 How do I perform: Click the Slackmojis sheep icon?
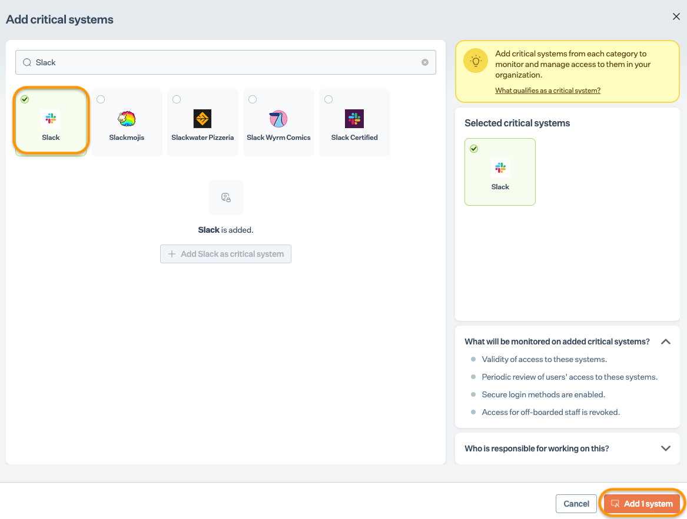click(x=127, y=119)
